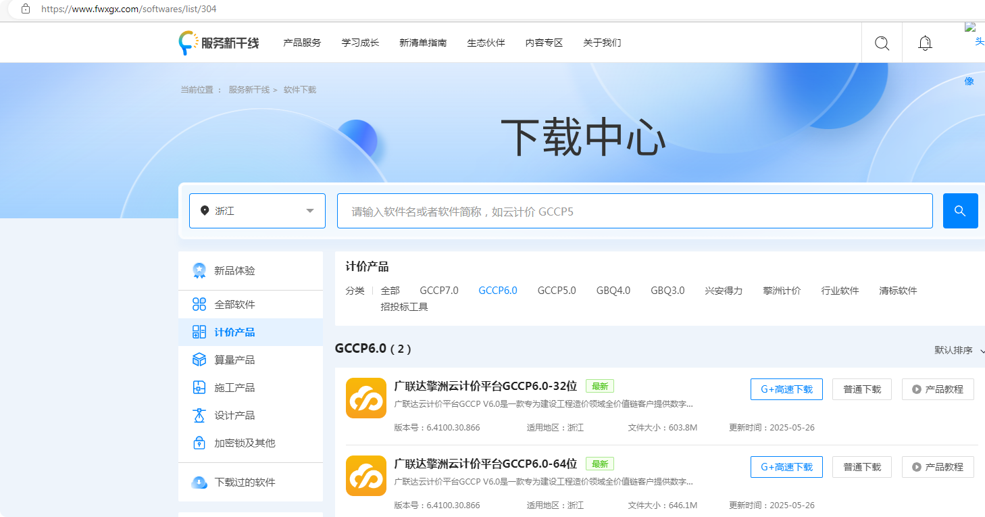The width and height of the screenshot is (985, 517).
Task: Select the 全部软件 category icon
Action: [199, 303]
